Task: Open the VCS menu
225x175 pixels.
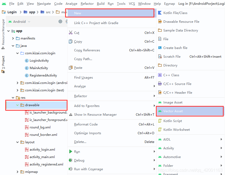Action: [x=132, y=4]
